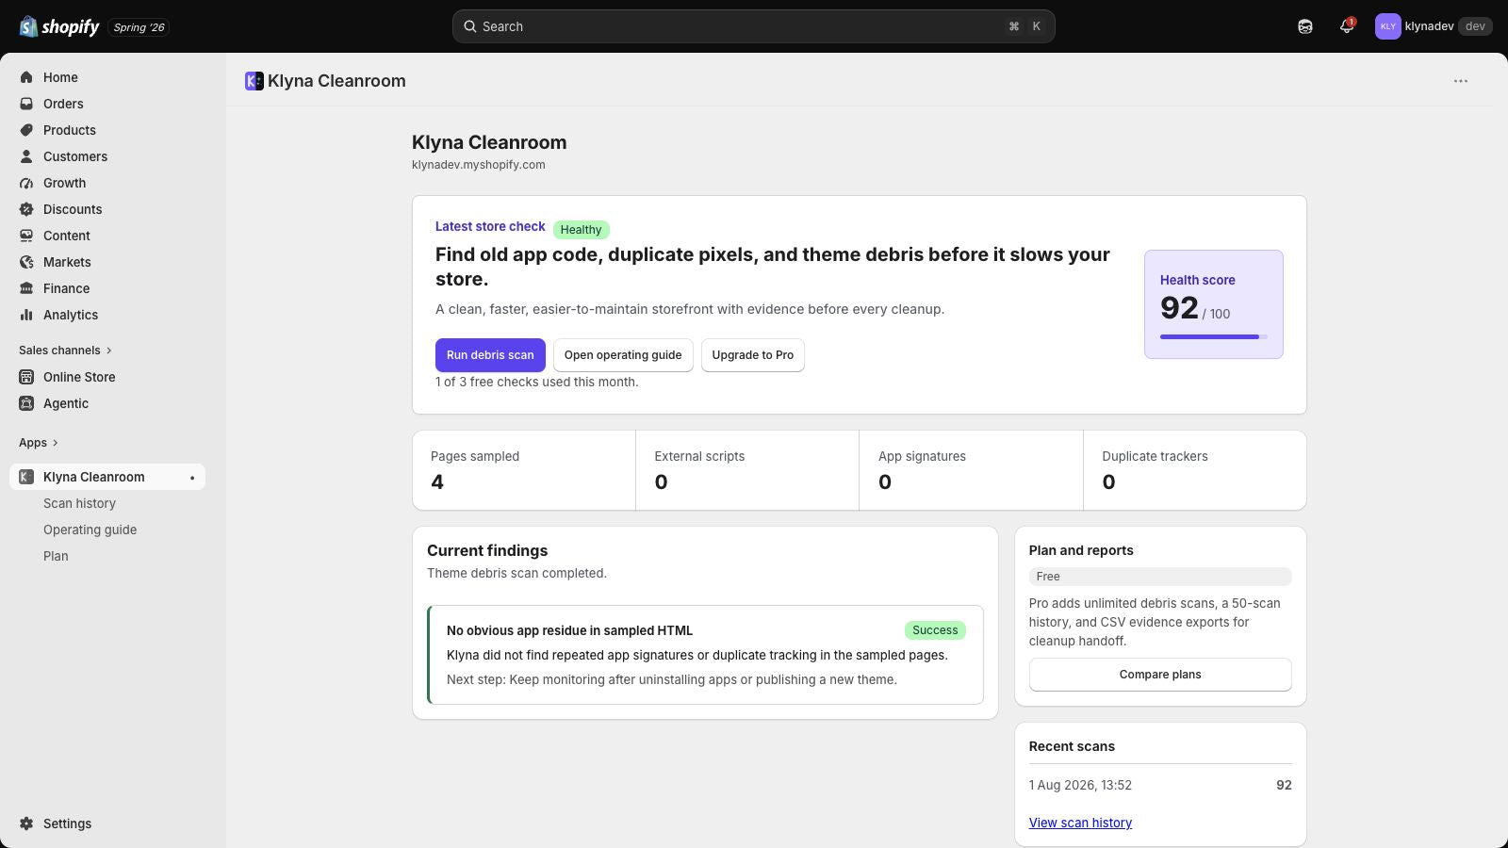Click the Finance bank icon
This screenshot has height=848, width=1508.
[x=26, y=288]
